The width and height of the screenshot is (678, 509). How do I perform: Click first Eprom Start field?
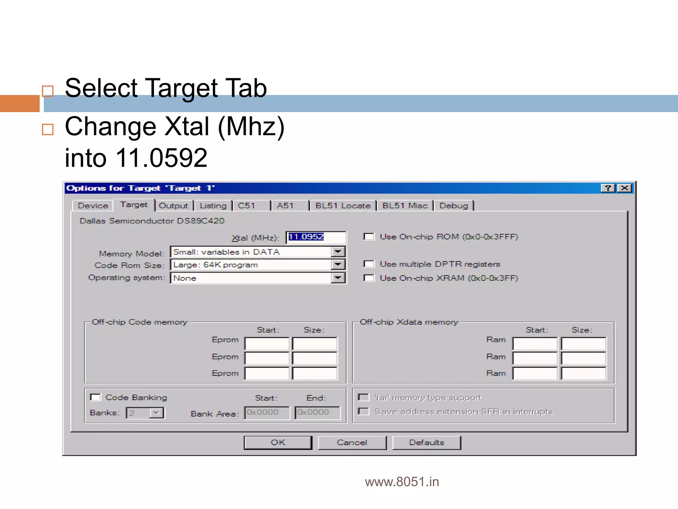click(267, 344)
